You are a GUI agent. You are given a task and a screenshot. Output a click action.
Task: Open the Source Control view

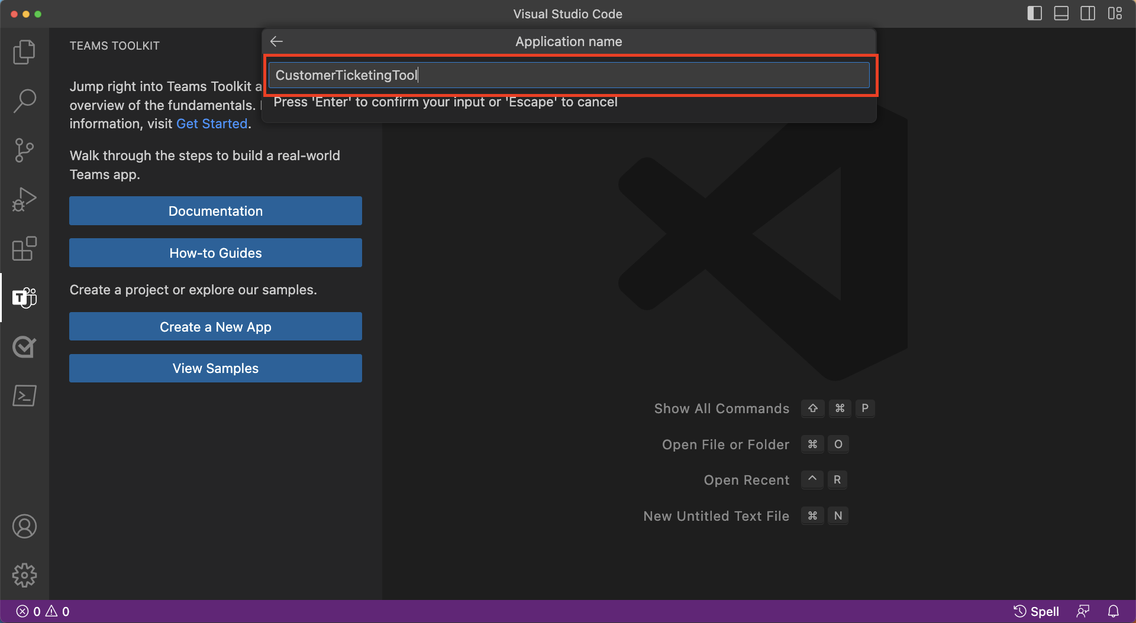pos(24,150)
